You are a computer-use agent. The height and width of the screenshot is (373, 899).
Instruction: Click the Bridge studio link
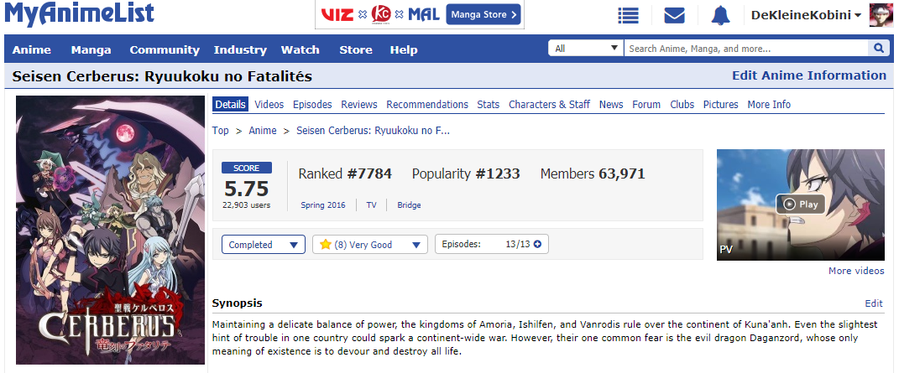click(409, 205)
